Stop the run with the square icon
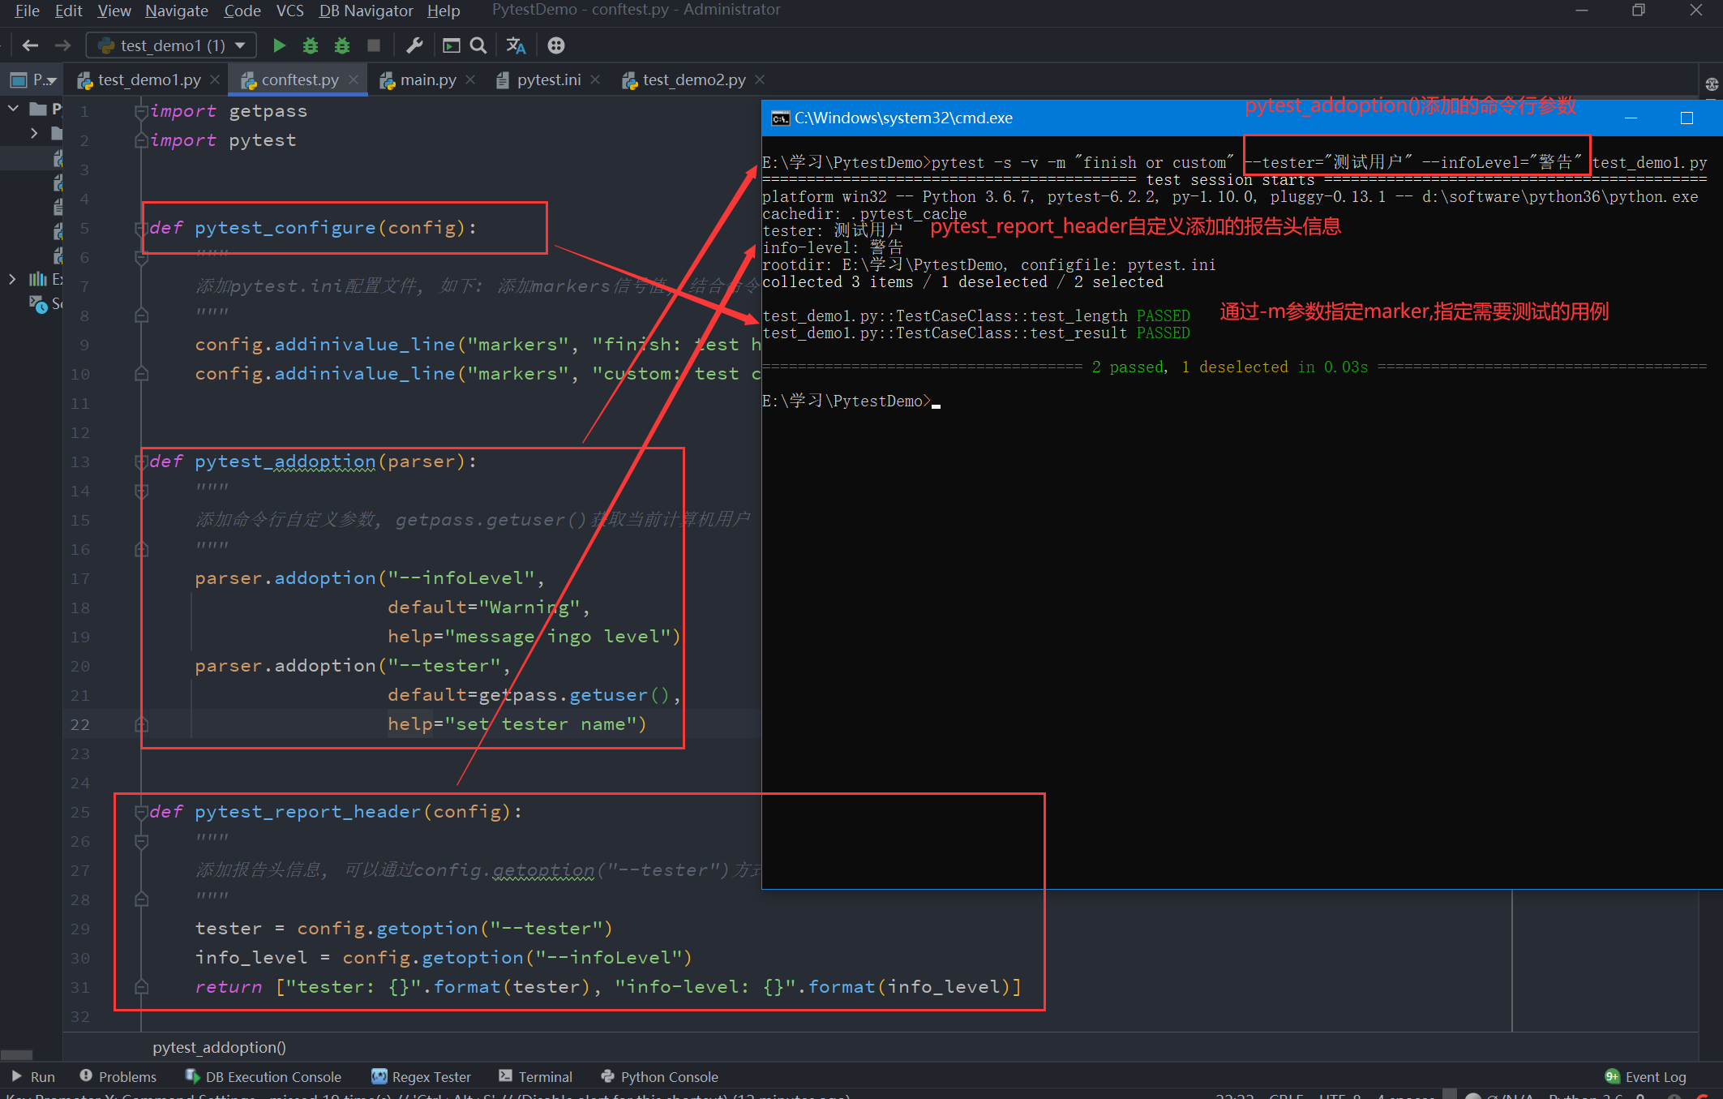 click(374, 45)
